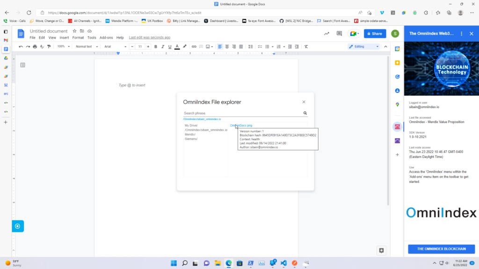Click the Redo icon in Docs toolbar
The width and height of the screenshot is (479, 269).
(28, 47)
